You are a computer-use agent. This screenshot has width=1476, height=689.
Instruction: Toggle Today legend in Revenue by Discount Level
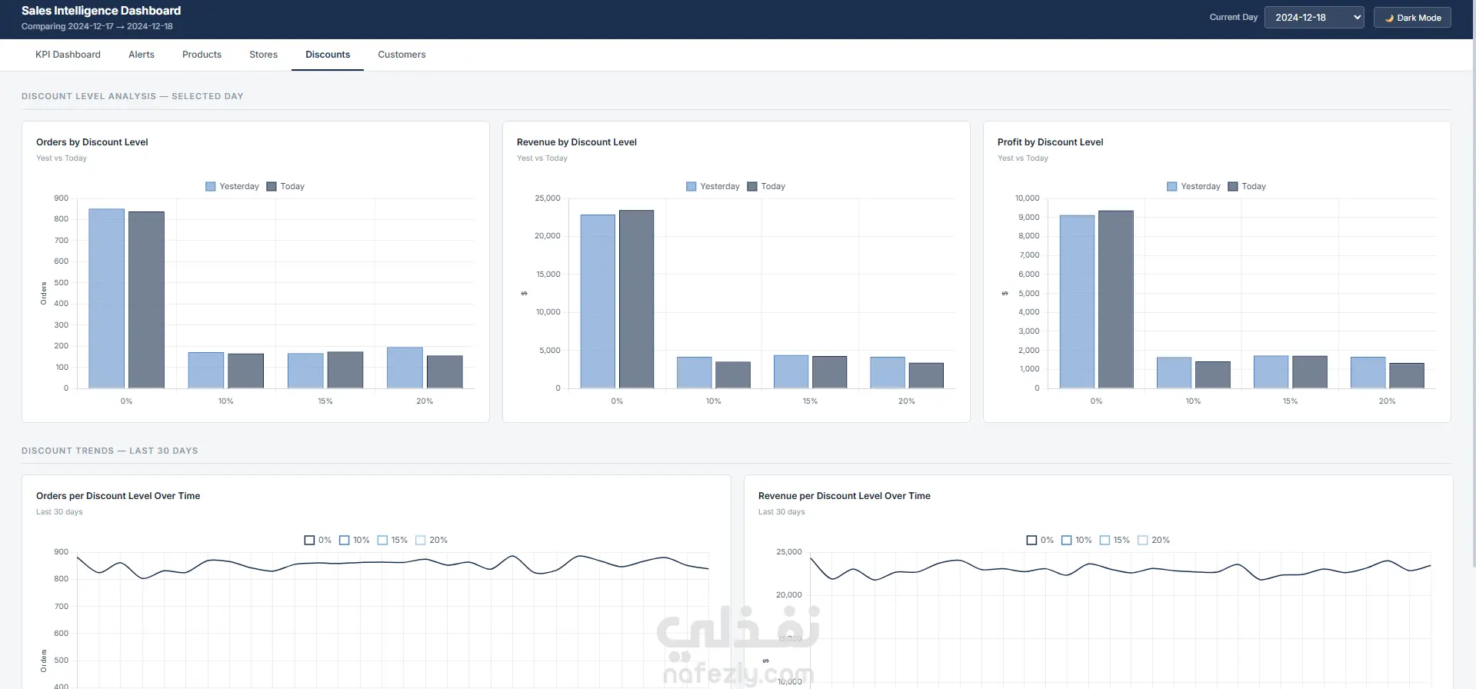coord(766,187)
